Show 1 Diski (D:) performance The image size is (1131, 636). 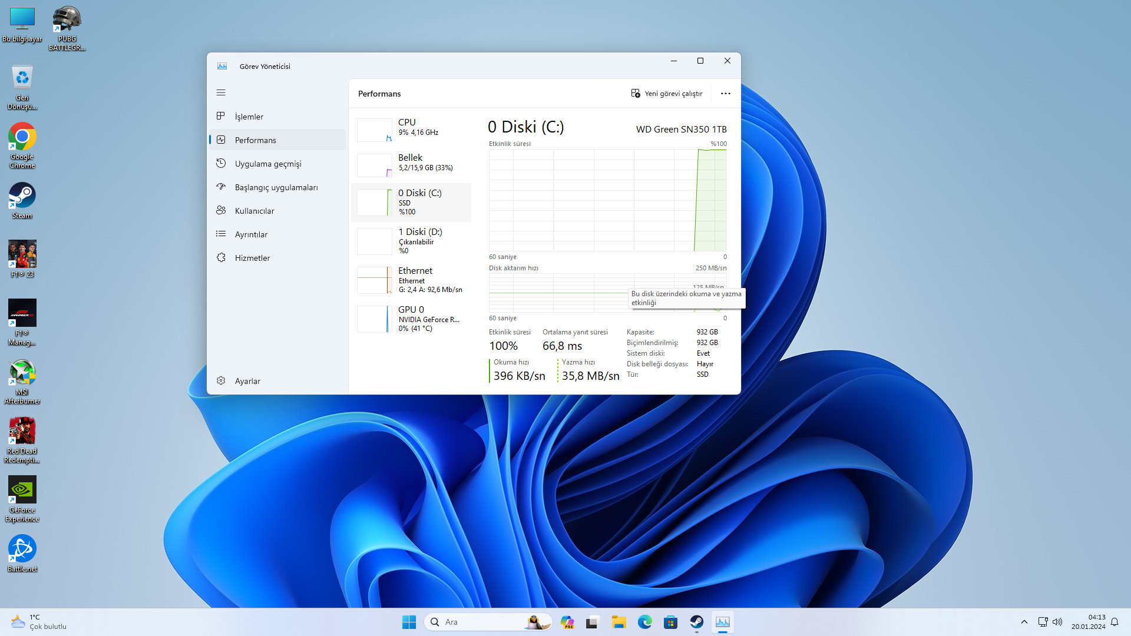coord(411,241)
